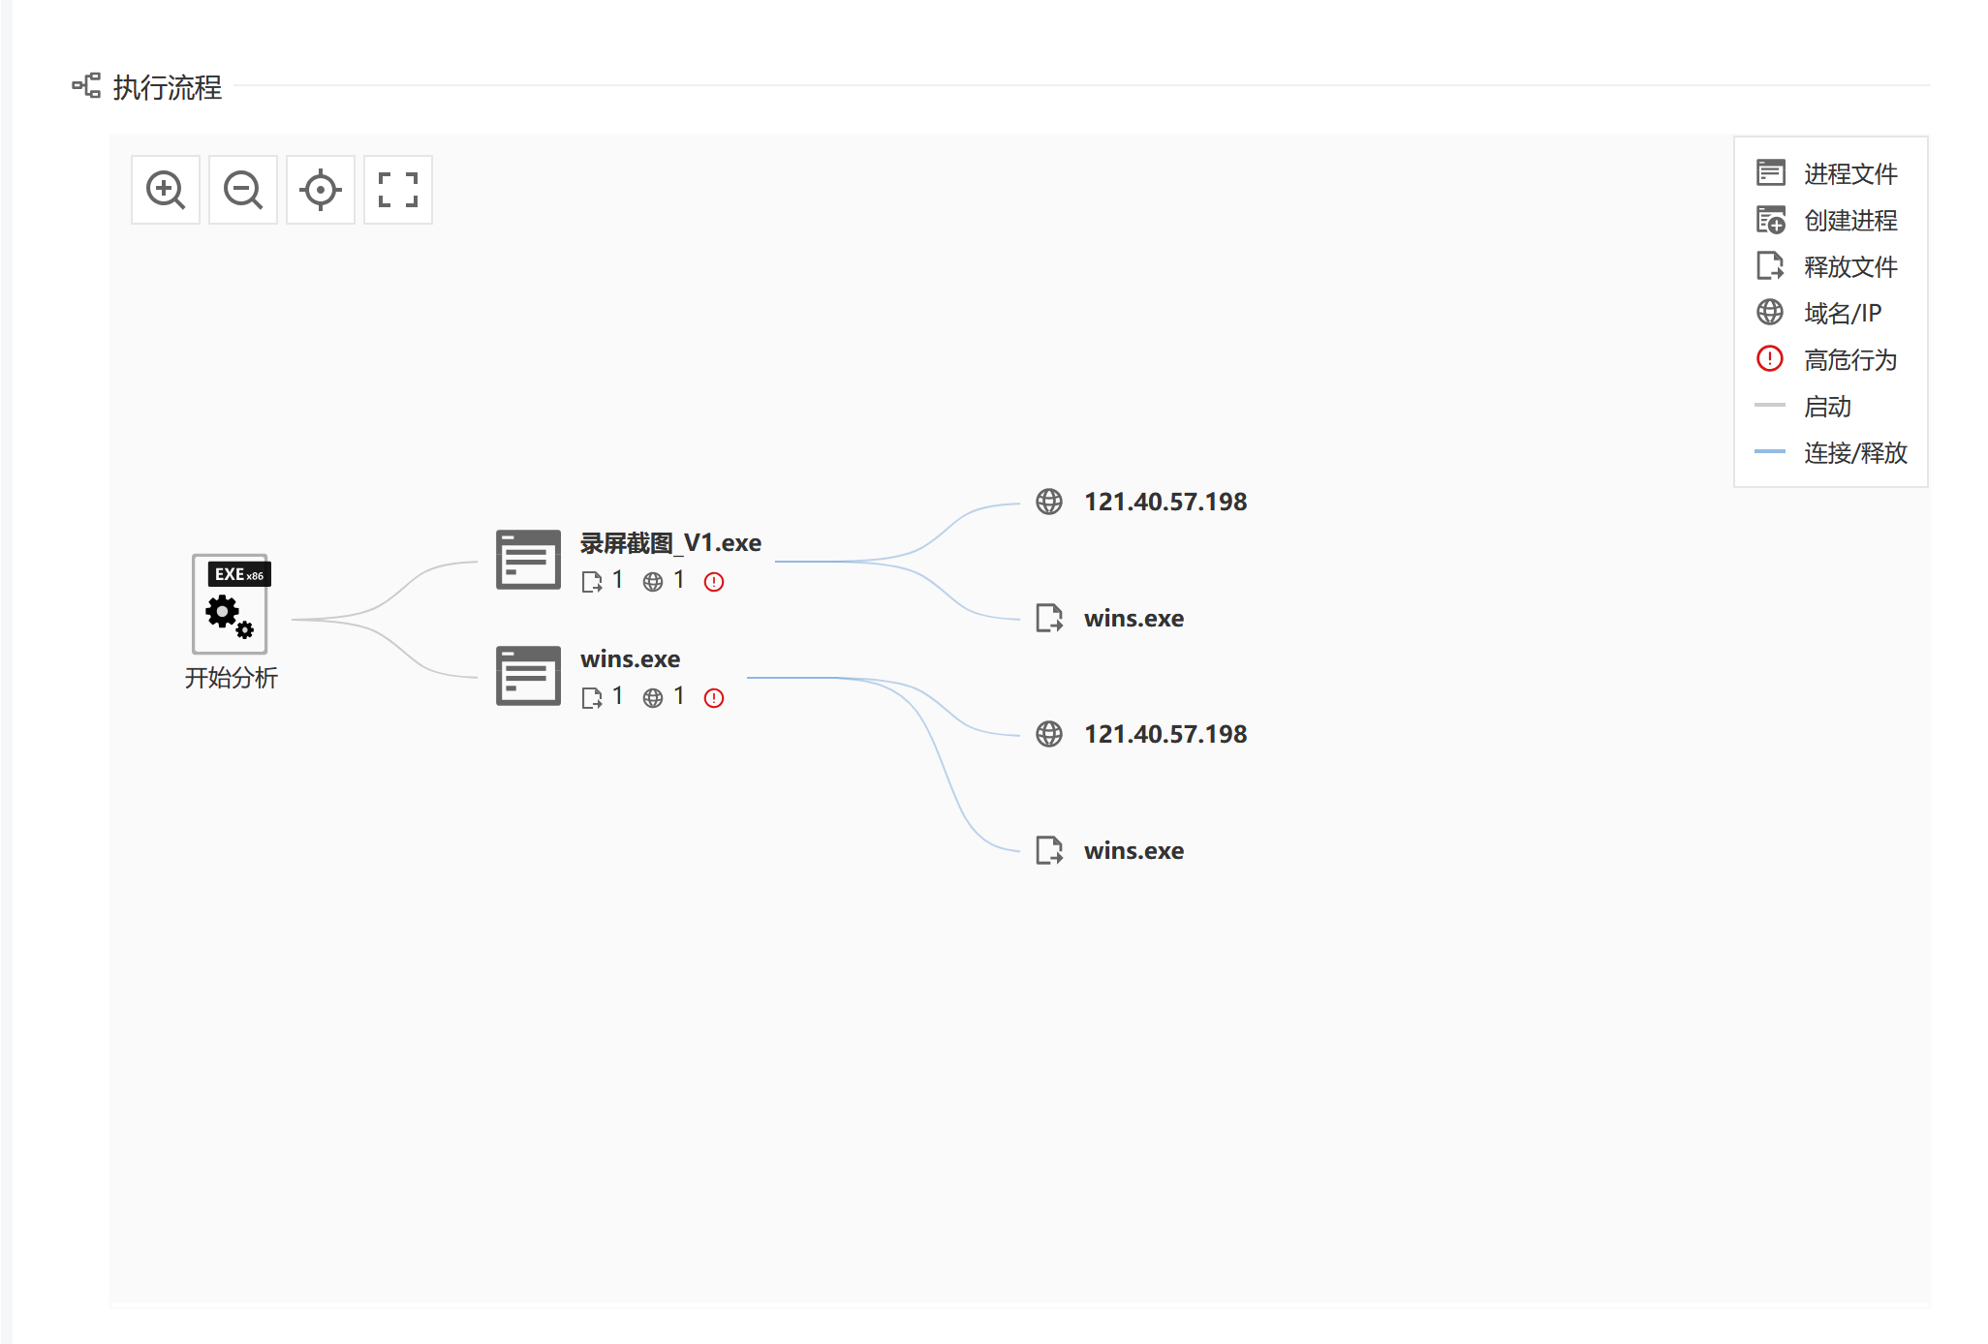Click the red high-risk alert under wins.exe process
This screenshot has height=1344, width=1988.
coord(714,698)
